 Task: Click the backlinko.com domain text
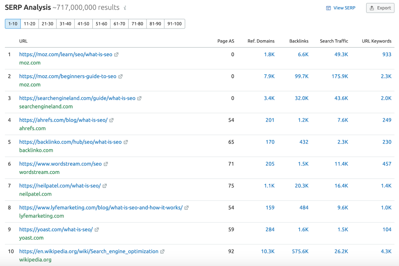(36, 150)
